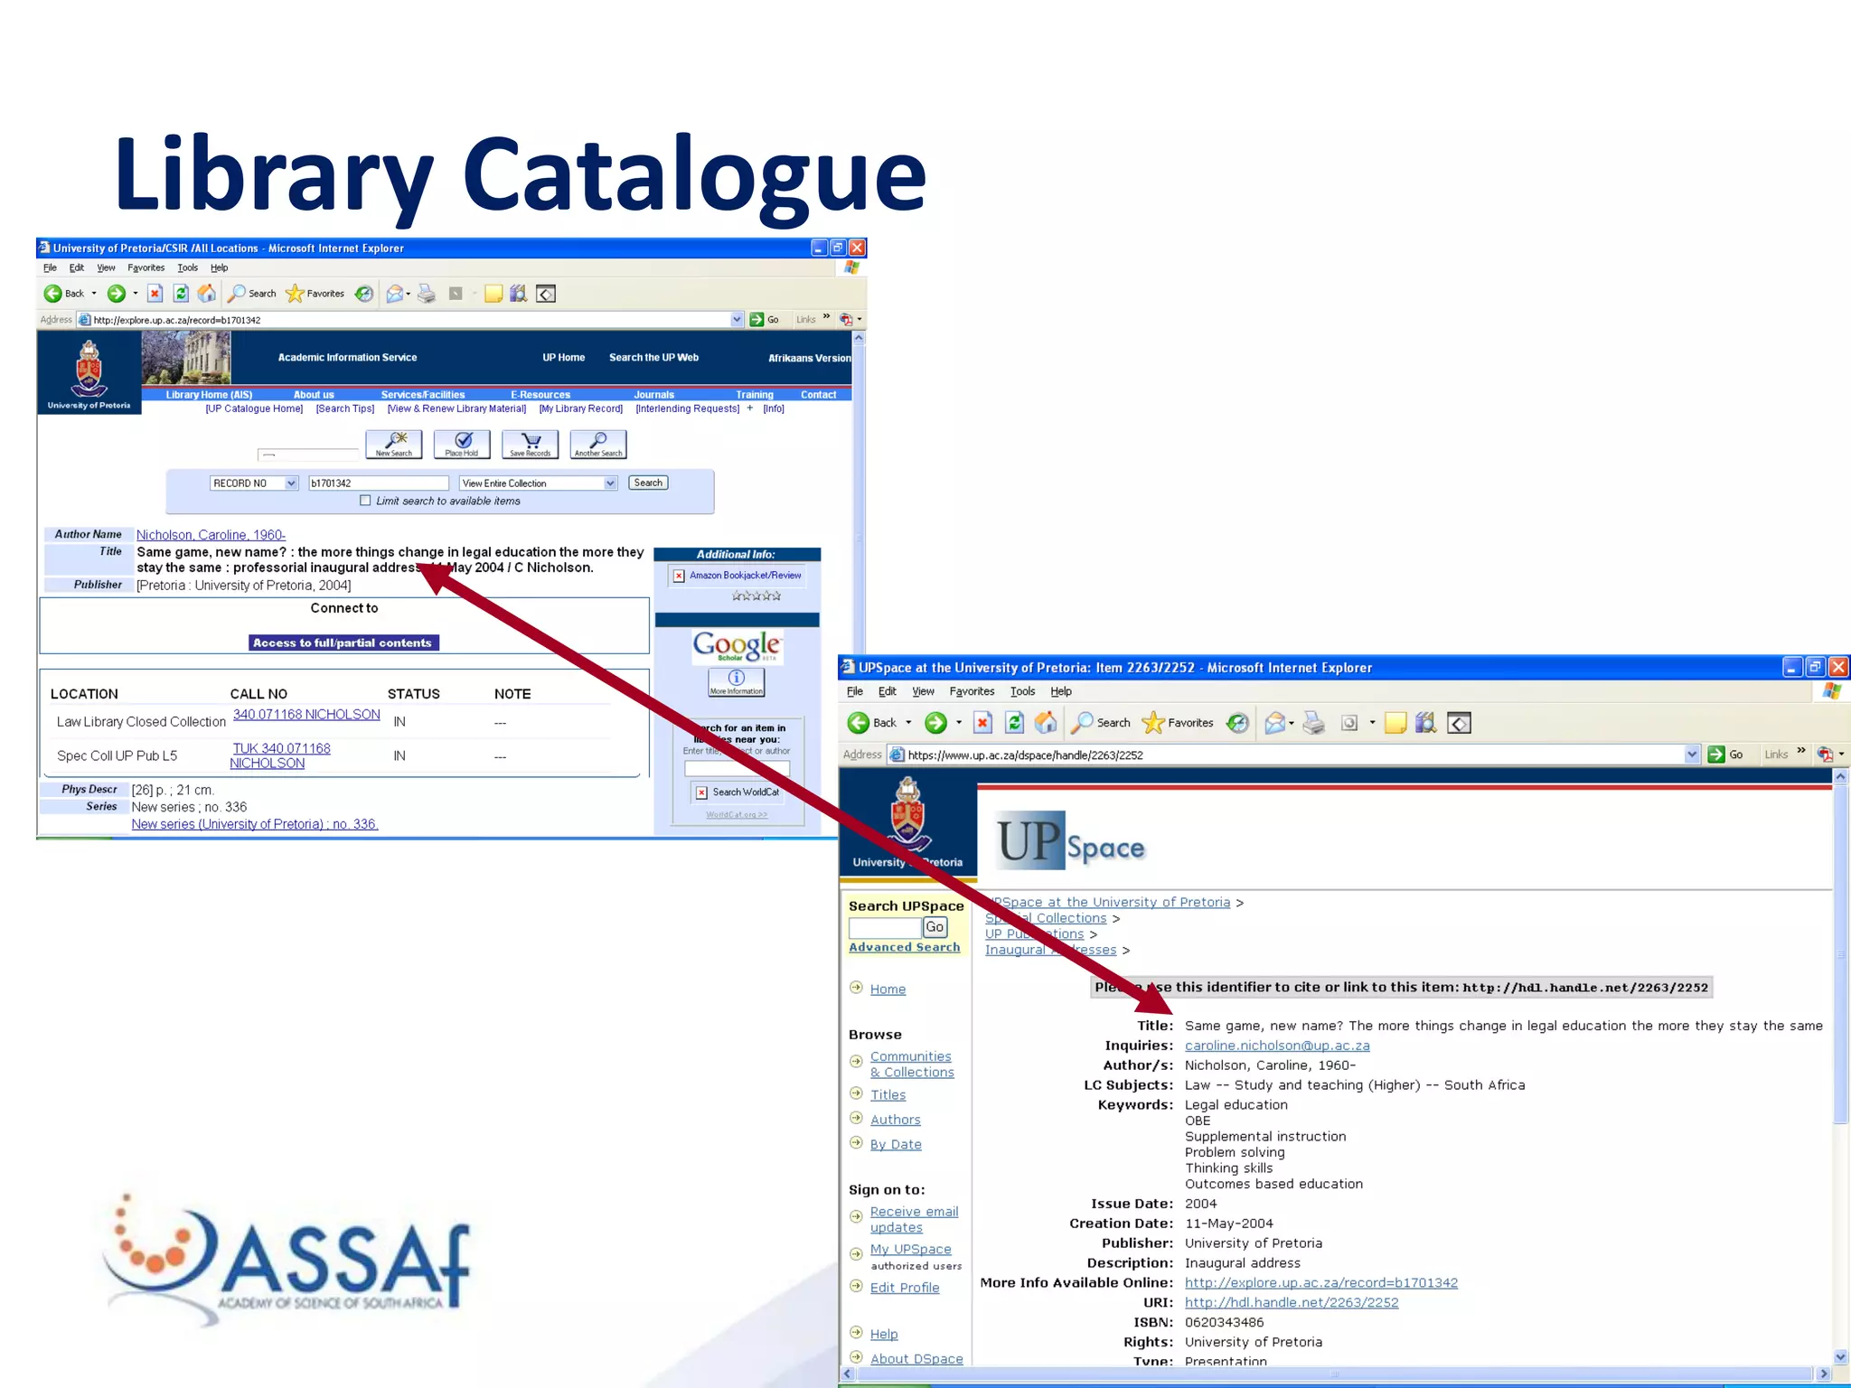1851x1388 pixels.
Task: Click the Search UPSpace text field
Action: click(885, 928)
